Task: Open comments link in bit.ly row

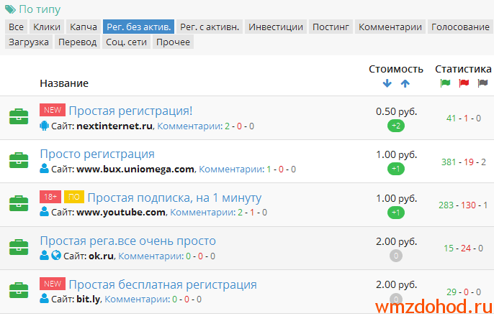Action: coord(138,299)
